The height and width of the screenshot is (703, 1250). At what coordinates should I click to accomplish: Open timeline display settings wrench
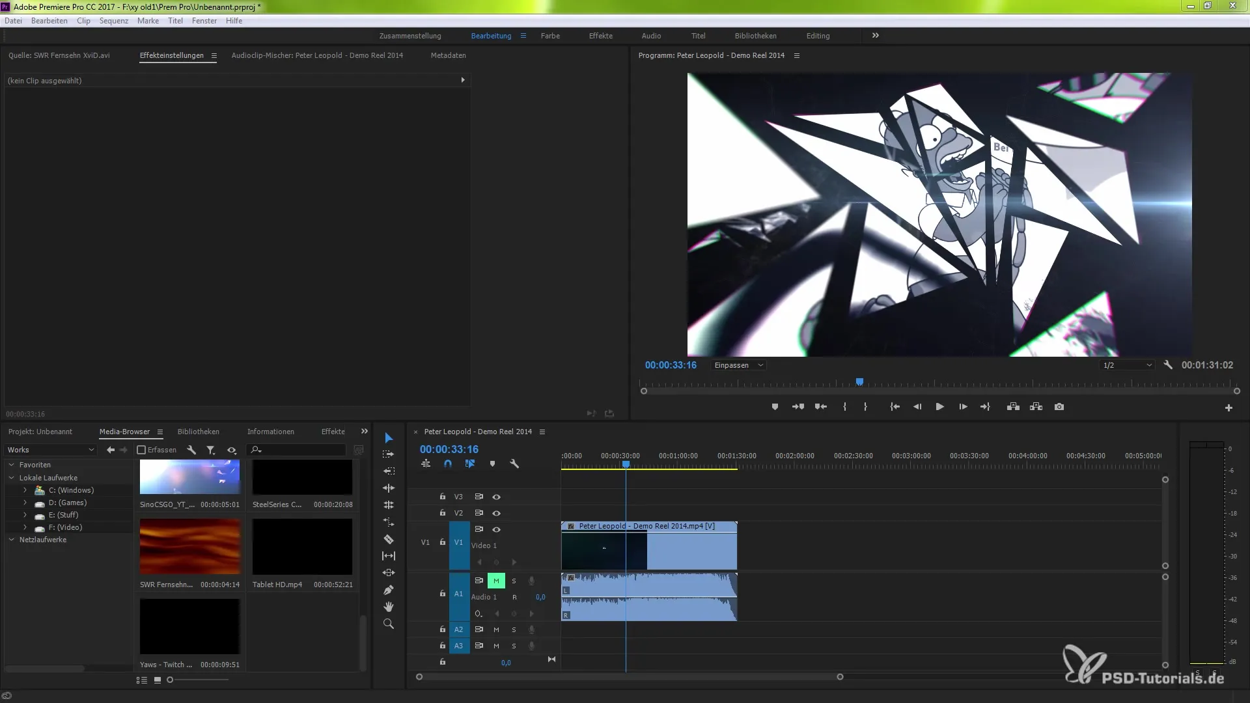coord(514,464)
